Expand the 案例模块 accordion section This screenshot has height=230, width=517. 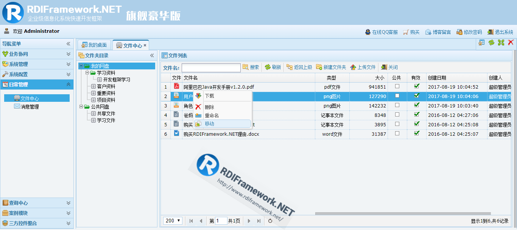[x=69, y=213]
